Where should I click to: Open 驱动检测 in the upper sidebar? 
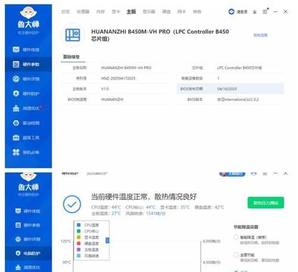click(26, 123)
